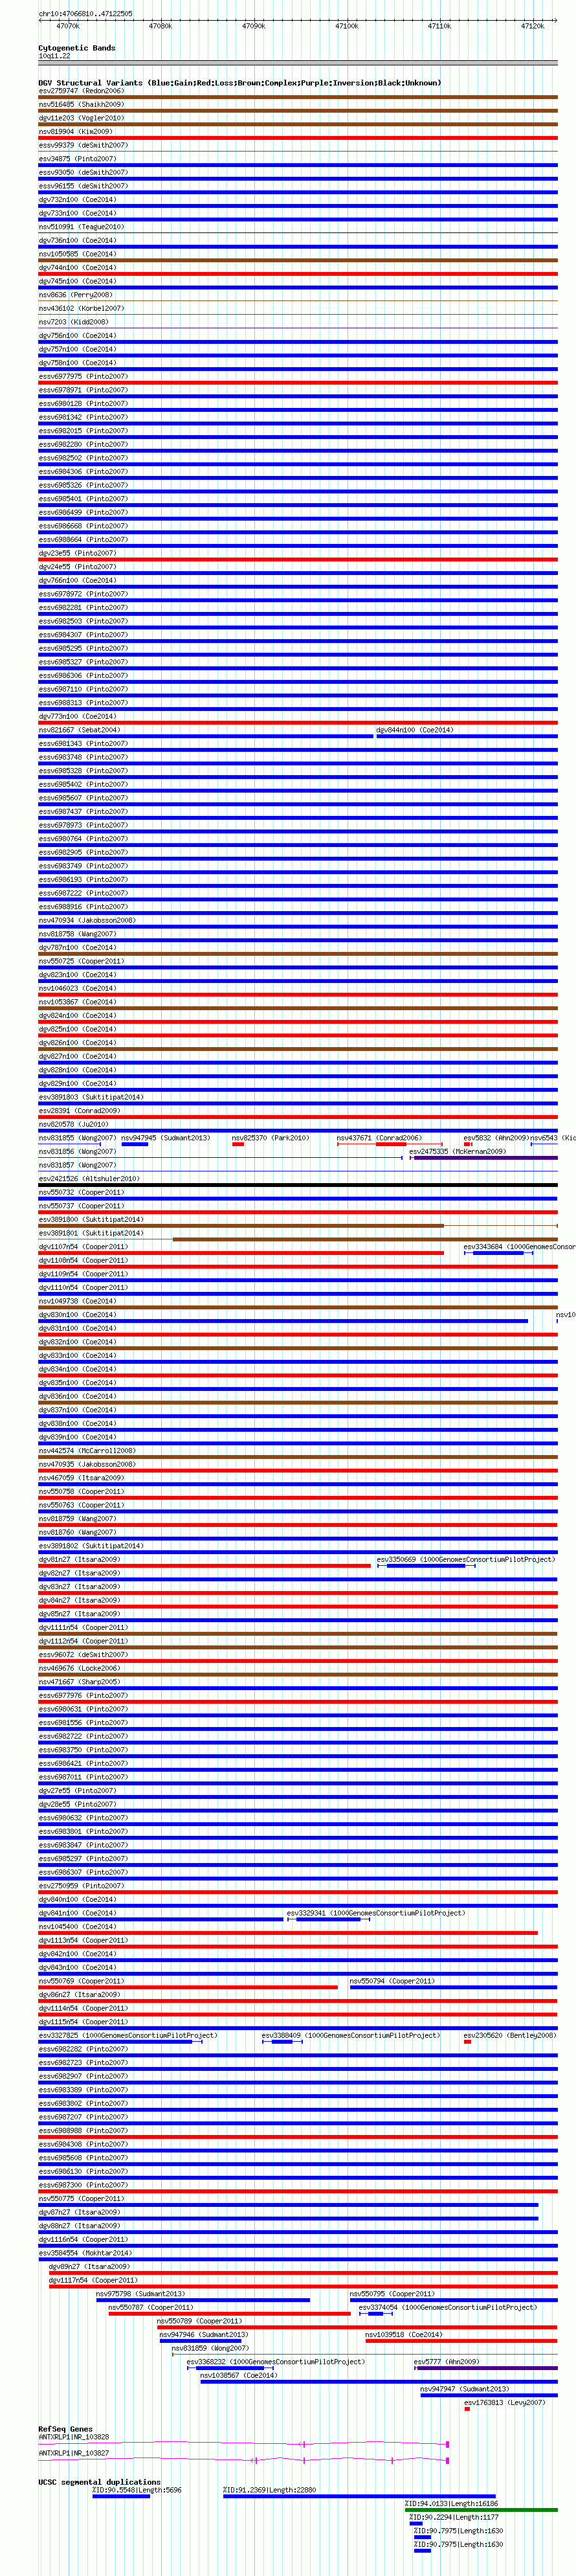Select the nsv7203 (Kidd2008) label
The width and height of the screenshot is (576, 2576).
tap(74, 322)
